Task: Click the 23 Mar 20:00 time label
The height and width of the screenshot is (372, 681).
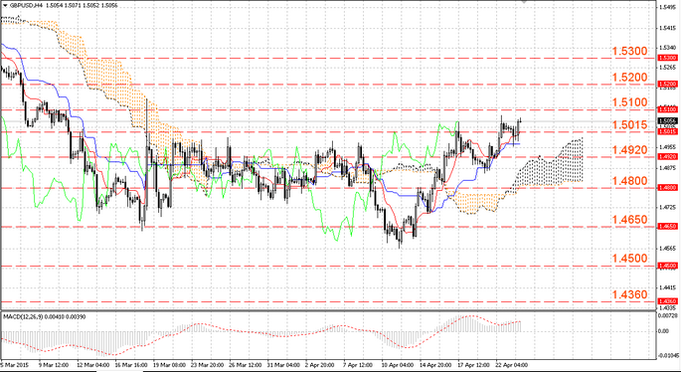Action: [209, 365]
